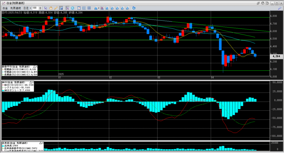284x153 pixels.
Task: Select the arrow pointer cursor tool
Action: click(46, 8)
